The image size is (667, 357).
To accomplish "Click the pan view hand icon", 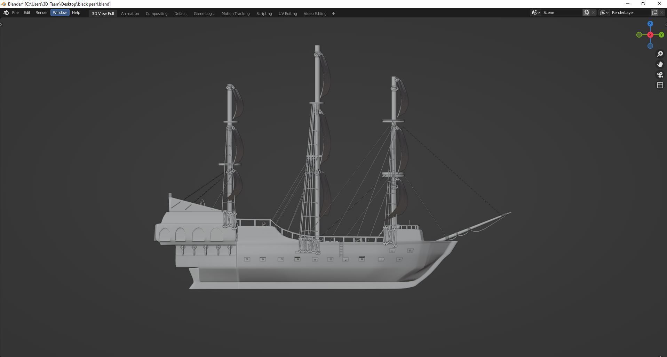I will tap(660, 64).
